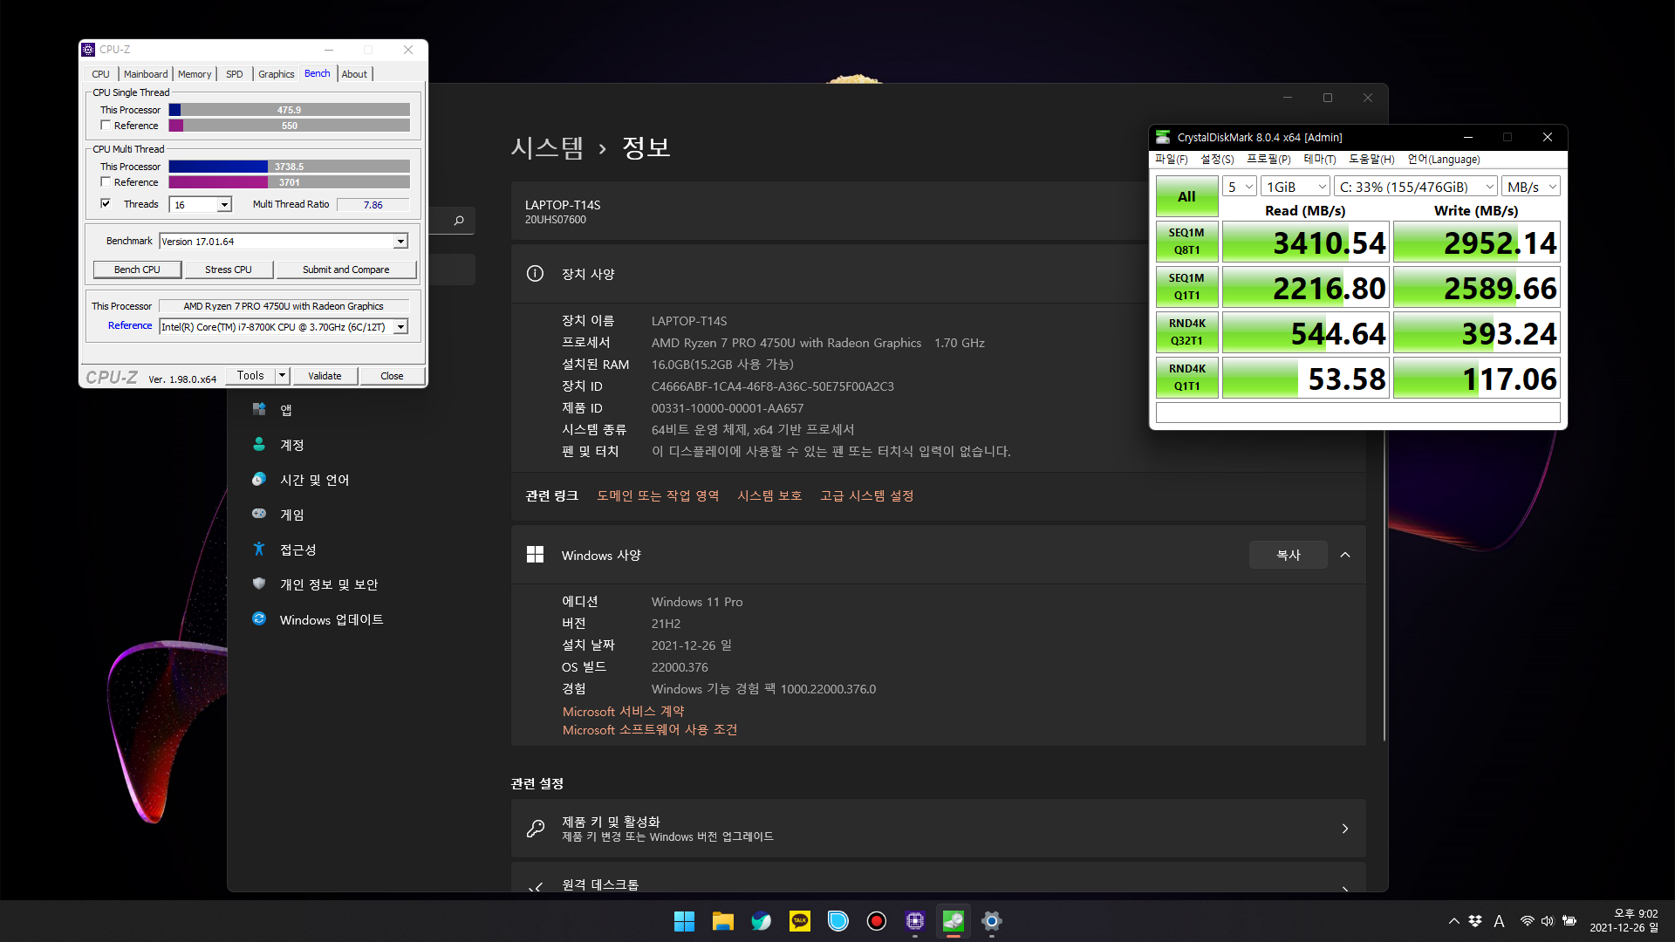
Task: Open the MB/s unit dropdown
Action: point(1531,187)
